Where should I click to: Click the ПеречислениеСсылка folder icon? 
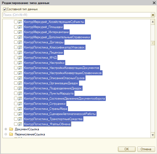pos(11,134)
